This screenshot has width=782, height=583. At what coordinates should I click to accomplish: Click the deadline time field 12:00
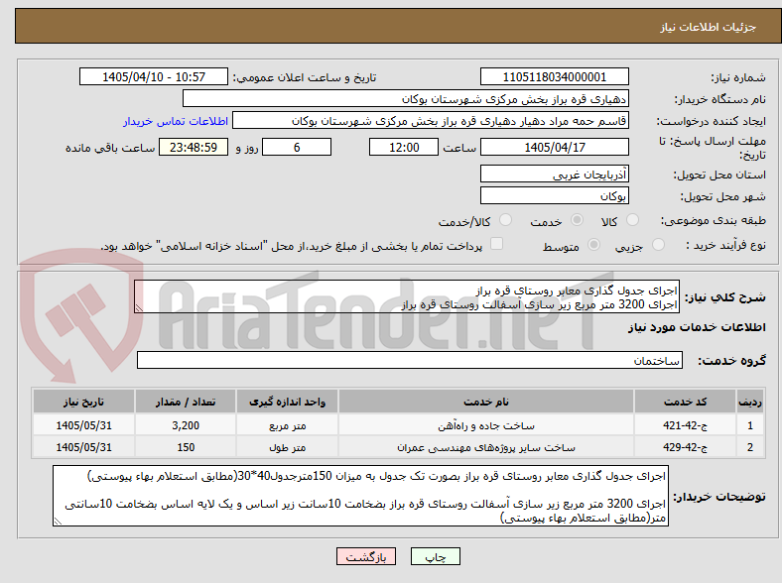click(x=404, y=147)
